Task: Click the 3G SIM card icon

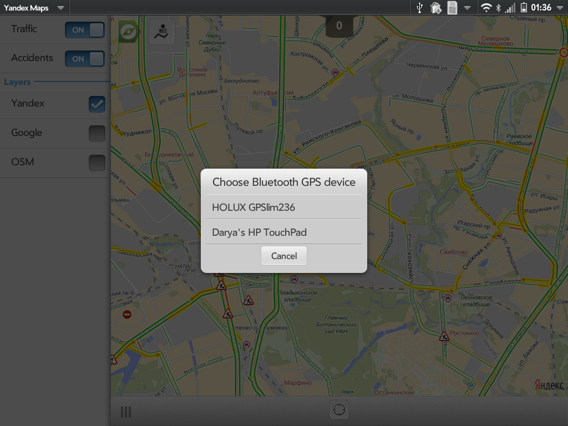Action: 452,8
